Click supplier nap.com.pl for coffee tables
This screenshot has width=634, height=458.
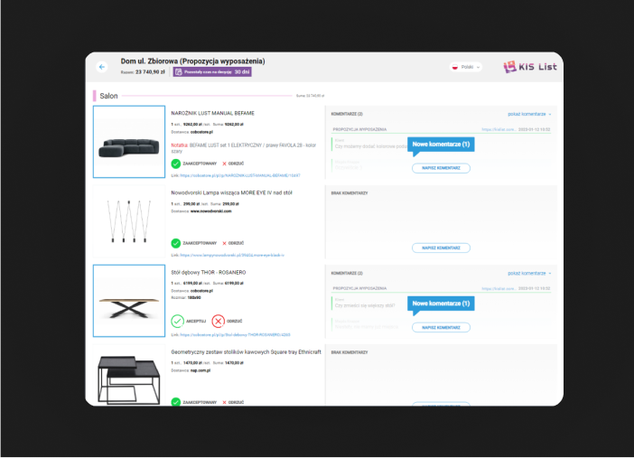coord(200,370)
